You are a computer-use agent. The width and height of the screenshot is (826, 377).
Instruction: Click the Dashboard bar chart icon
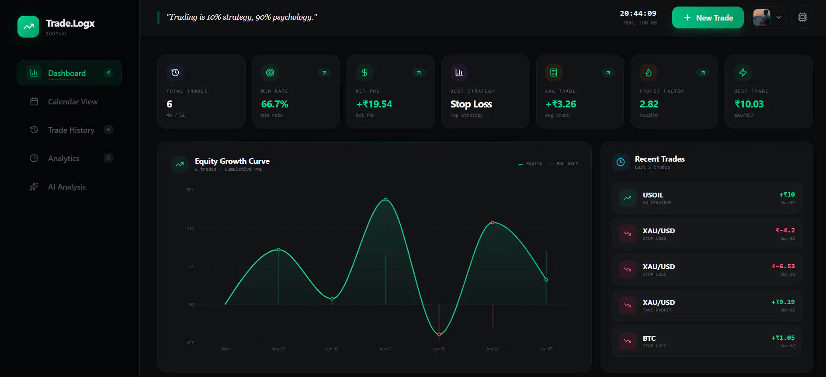click(x=34, y=73)
